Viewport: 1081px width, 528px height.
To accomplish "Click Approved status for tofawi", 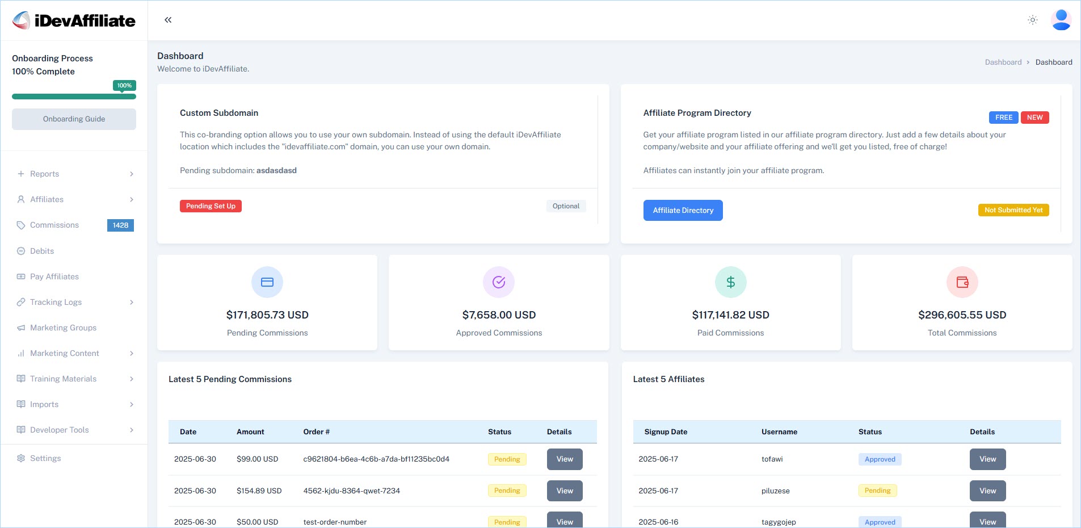I will (880, 459).
